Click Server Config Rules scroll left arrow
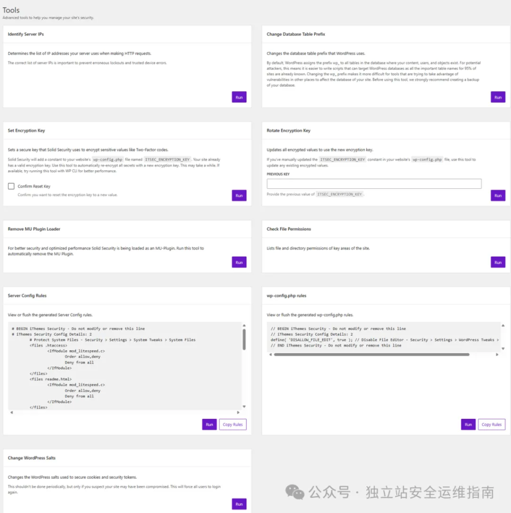This screenshot has height=513, width=511. (12, 413)
